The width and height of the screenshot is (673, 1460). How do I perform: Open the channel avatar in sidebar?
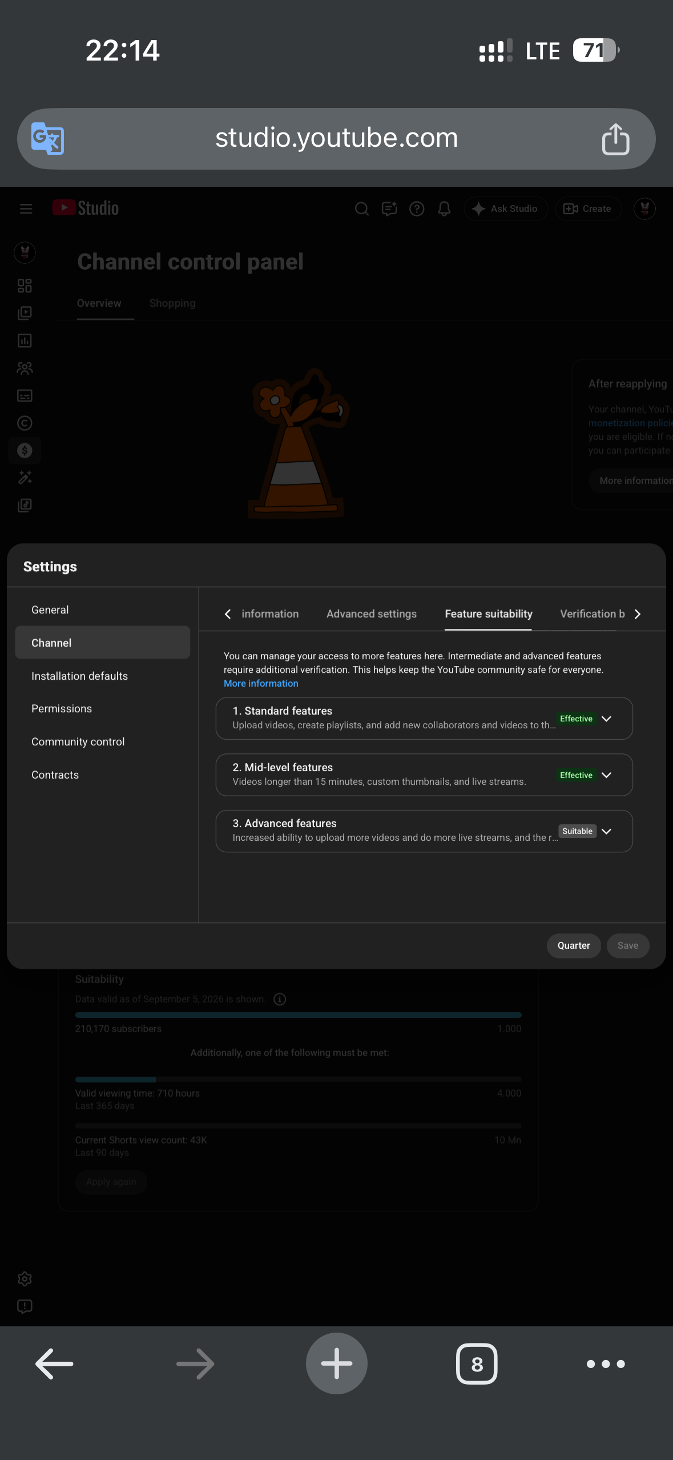tap(25, 252)
